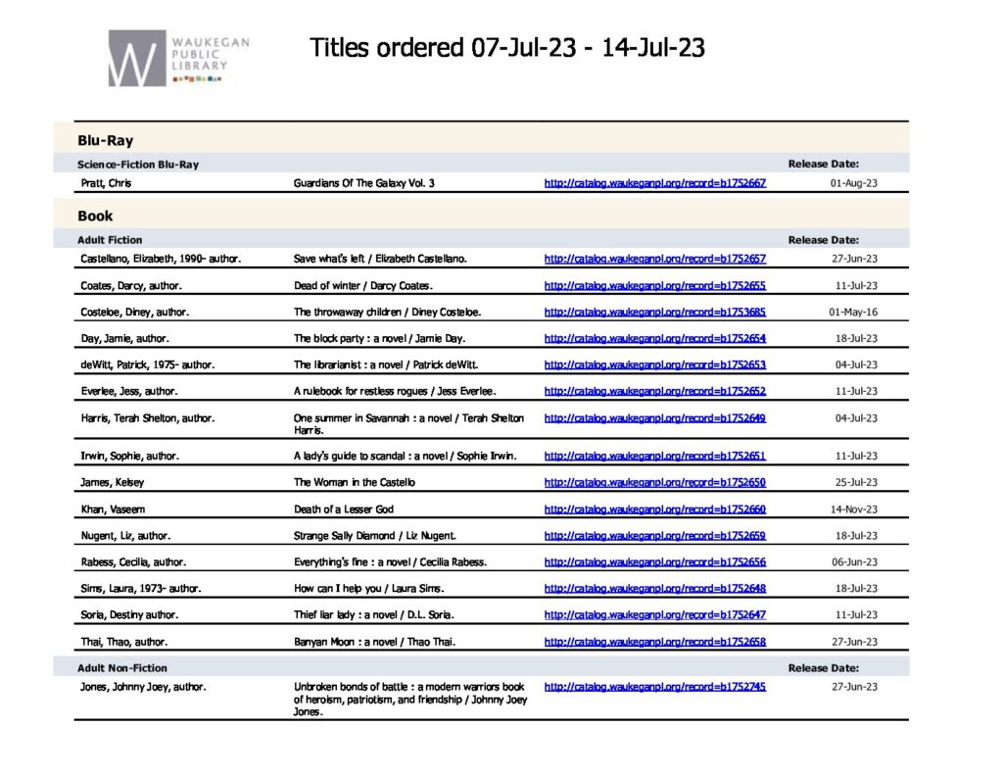The image size is (1003, 775).
Task: Open catalog link for One summer in Savannah
Action: [x=655, y=418]
